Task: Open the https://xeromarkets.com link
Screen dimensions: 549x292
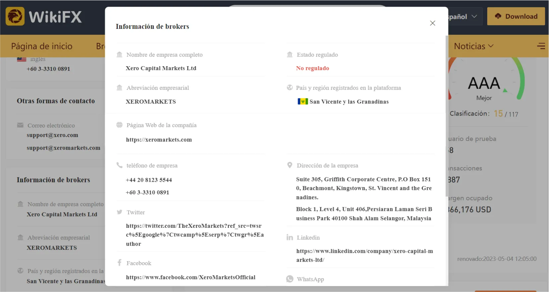Action: tap(159, 140)
